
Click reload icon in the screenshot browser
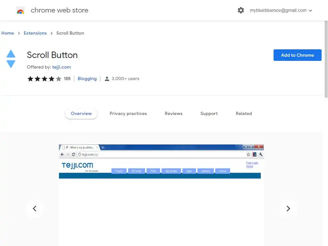pos(73,154)
